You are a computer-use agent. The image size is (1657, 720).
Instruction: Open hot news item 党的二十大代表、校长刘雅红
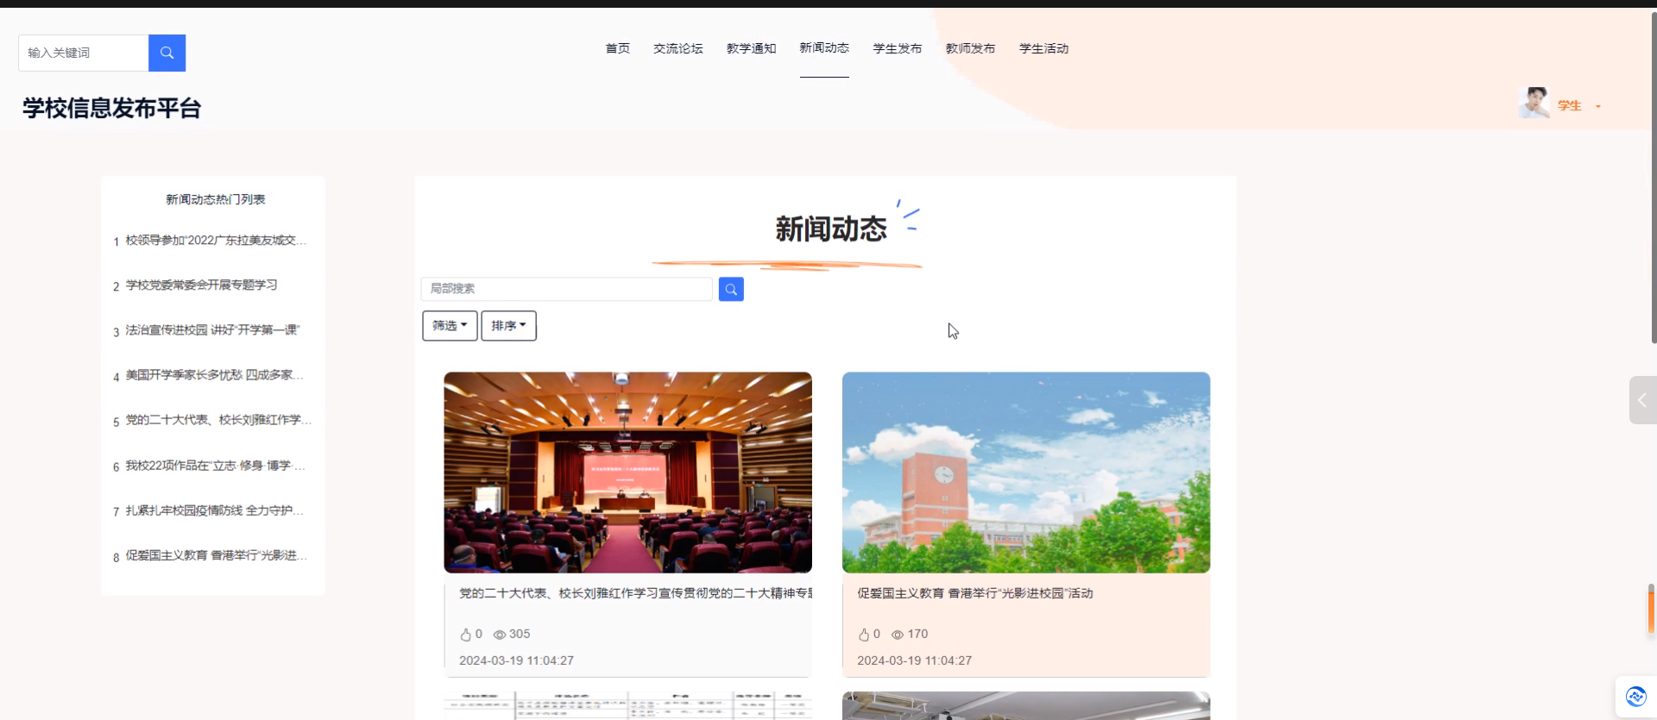[218, 420]
